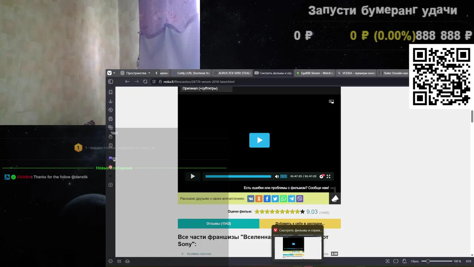Go back to the previous page

tap(127, 82)
